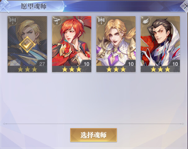
Task: Close the 愿望魂师 wish panel
Action: pos(185,6)
